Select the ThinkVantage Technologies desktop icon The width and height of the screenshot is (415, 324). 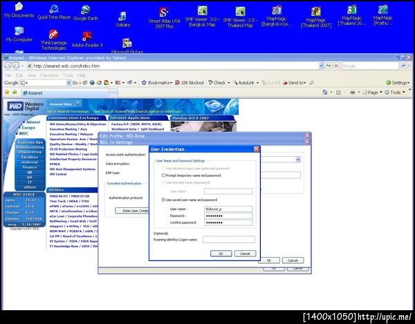click(x=53, y=39)
